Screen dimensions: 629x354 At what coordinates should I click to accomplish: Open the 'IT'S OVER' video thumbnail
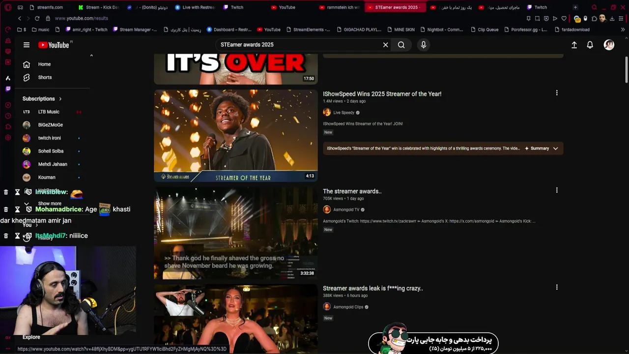(236, 69)
